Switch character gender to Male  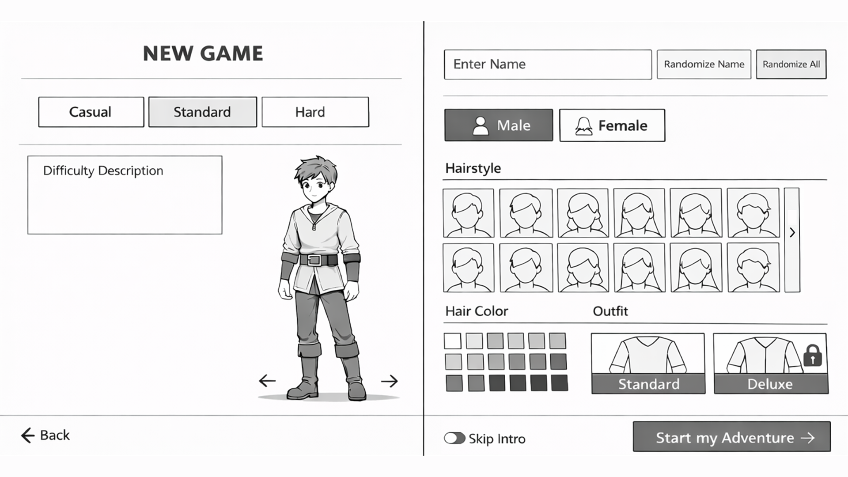coord(498,125)
